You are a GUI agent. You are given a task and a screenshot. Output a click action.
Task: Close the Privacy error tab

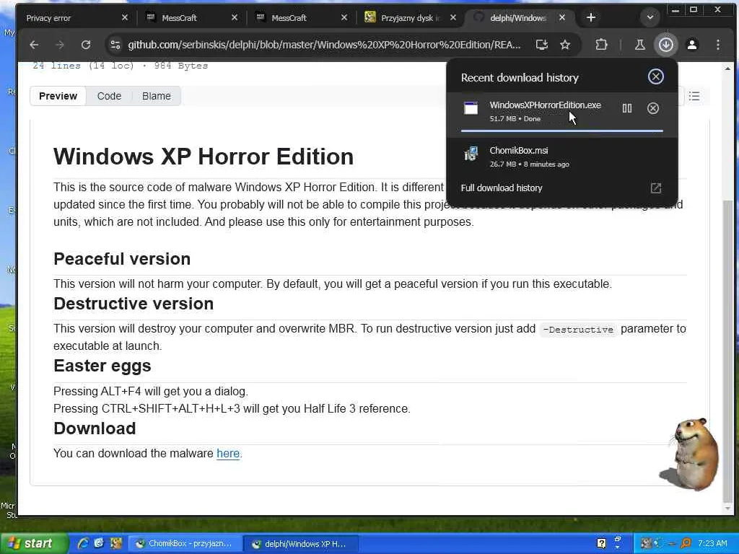pos(124,17)
